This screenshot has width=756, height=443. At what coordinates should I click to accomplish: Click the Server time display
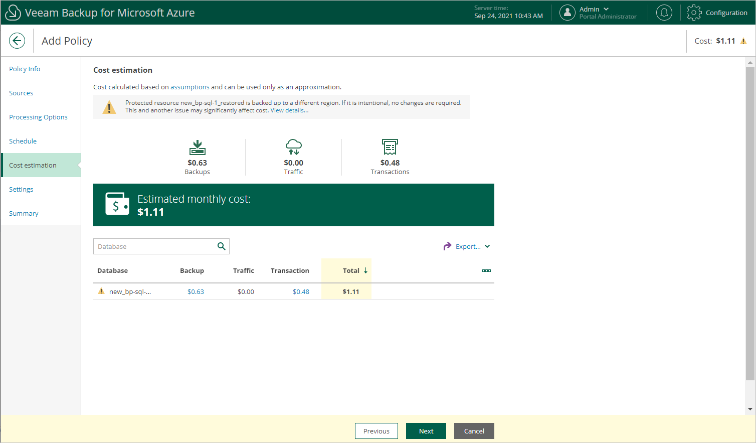(508, 12)
